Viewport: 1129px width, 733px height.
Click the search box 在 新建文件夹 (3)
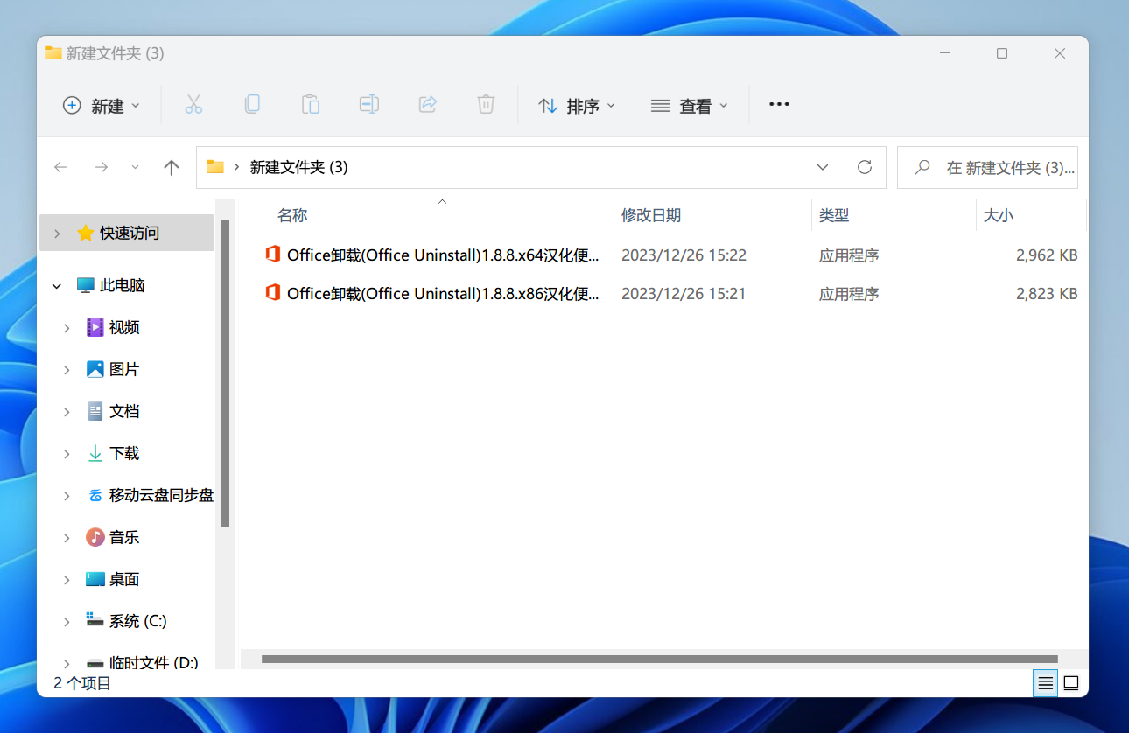pos(987,167)
